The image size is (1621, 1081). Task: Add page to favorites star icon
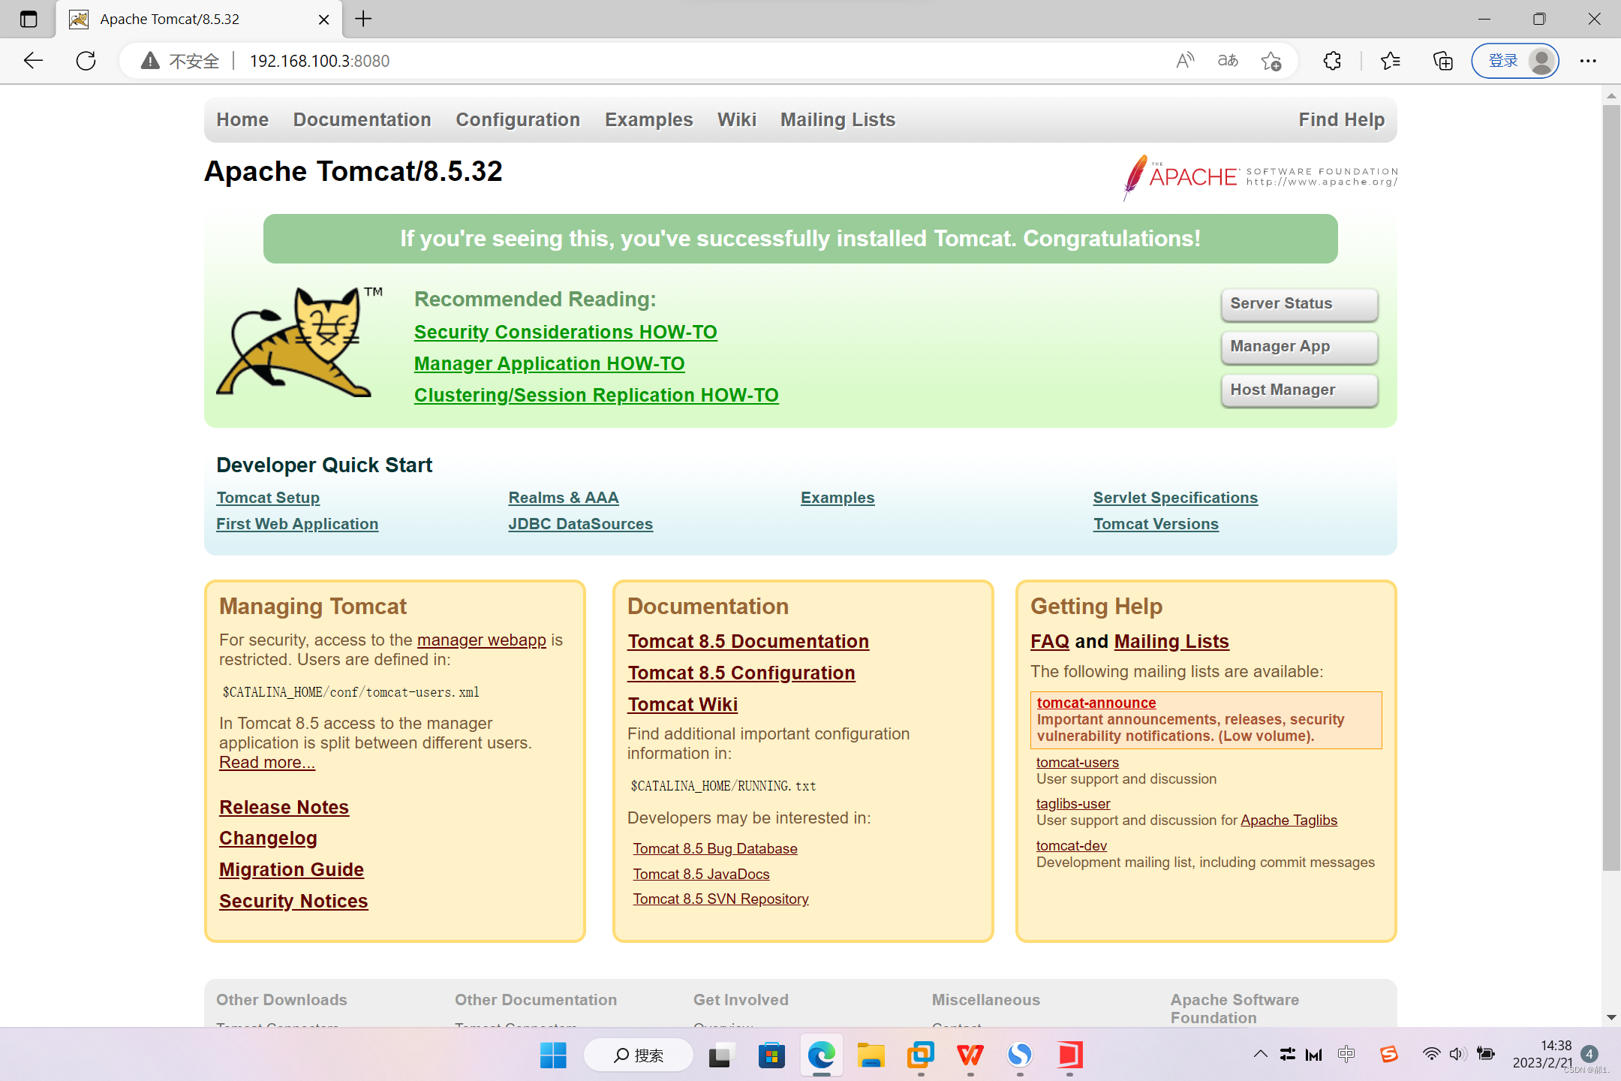(1271, 61)
